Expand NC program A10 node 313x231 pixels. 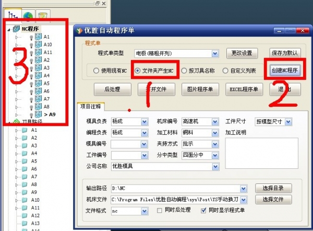pos(17,45)
